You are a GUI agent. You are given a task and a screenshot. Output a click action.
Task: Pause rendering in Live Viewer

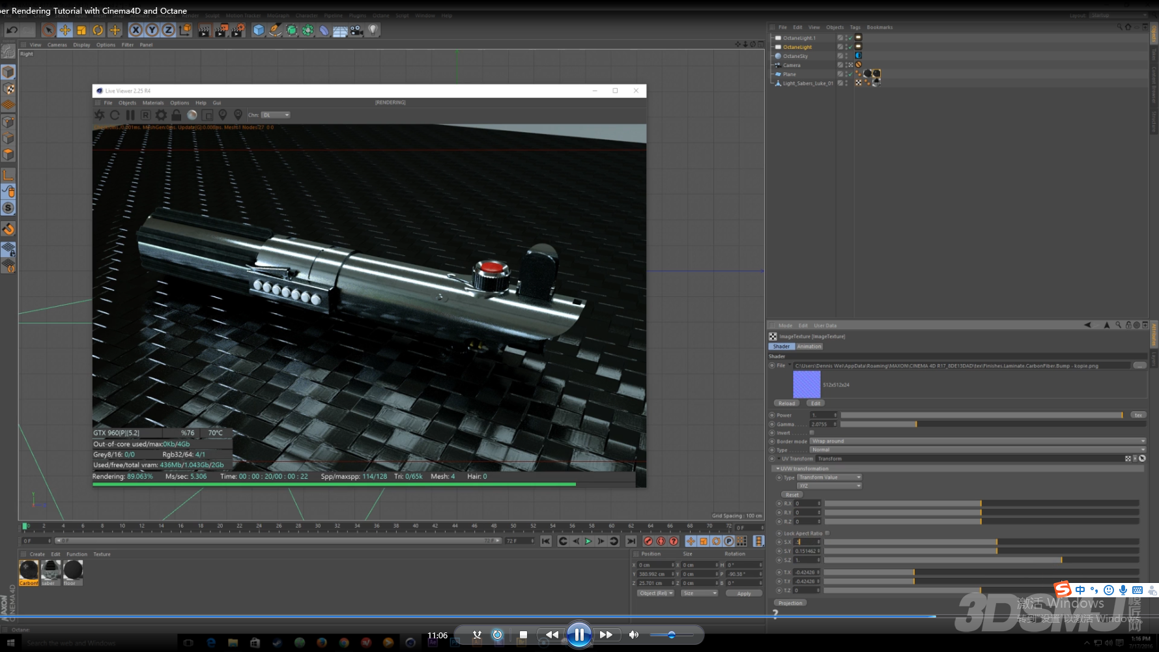point(130,115)
